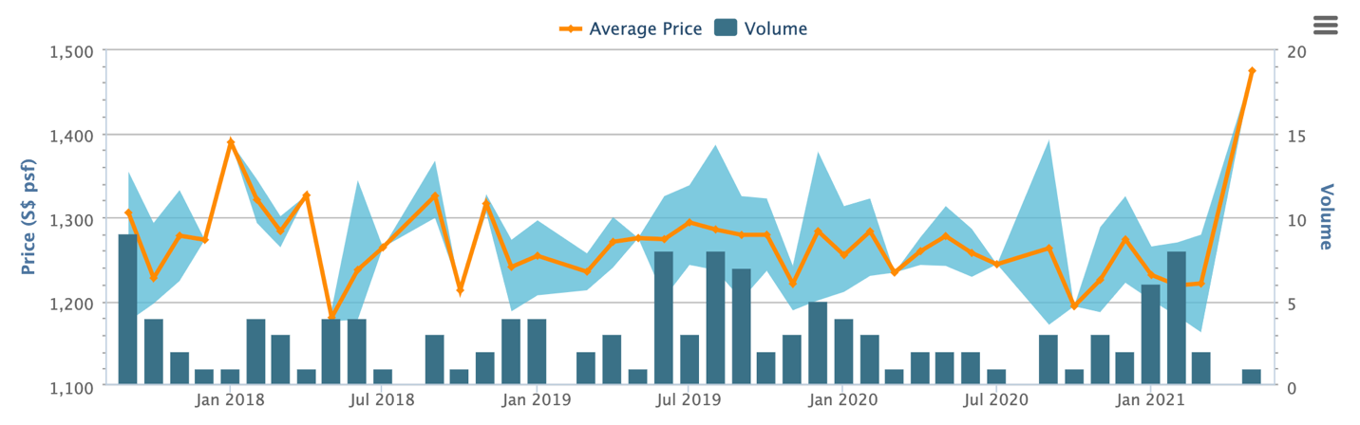This screenshot has width=1360, height=425.
Task: Click the Jan 2019 x-axis label
Action: pyautogui.click(x=537, y=400)
